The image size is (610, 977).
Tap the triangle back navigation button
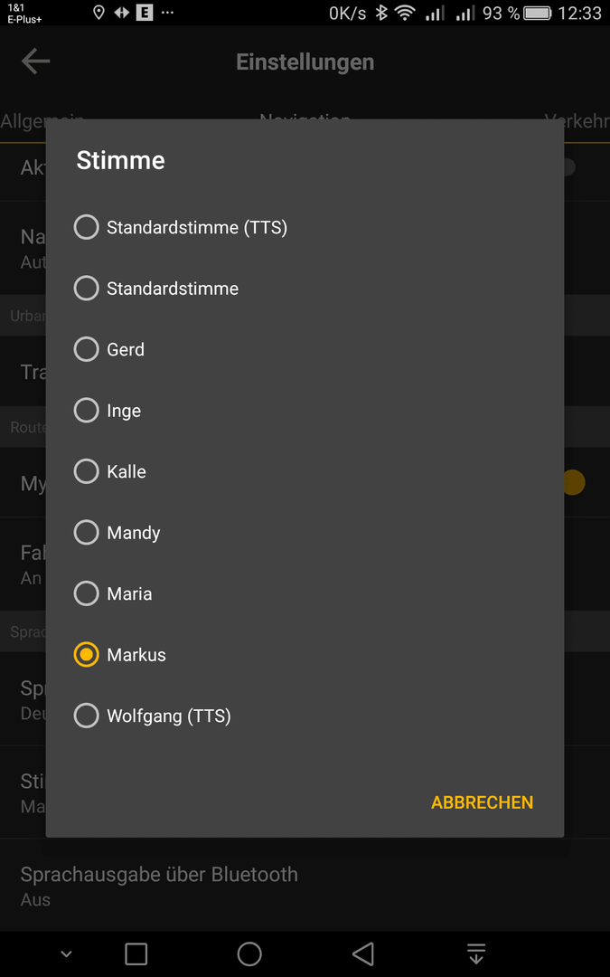pos(363,953)
